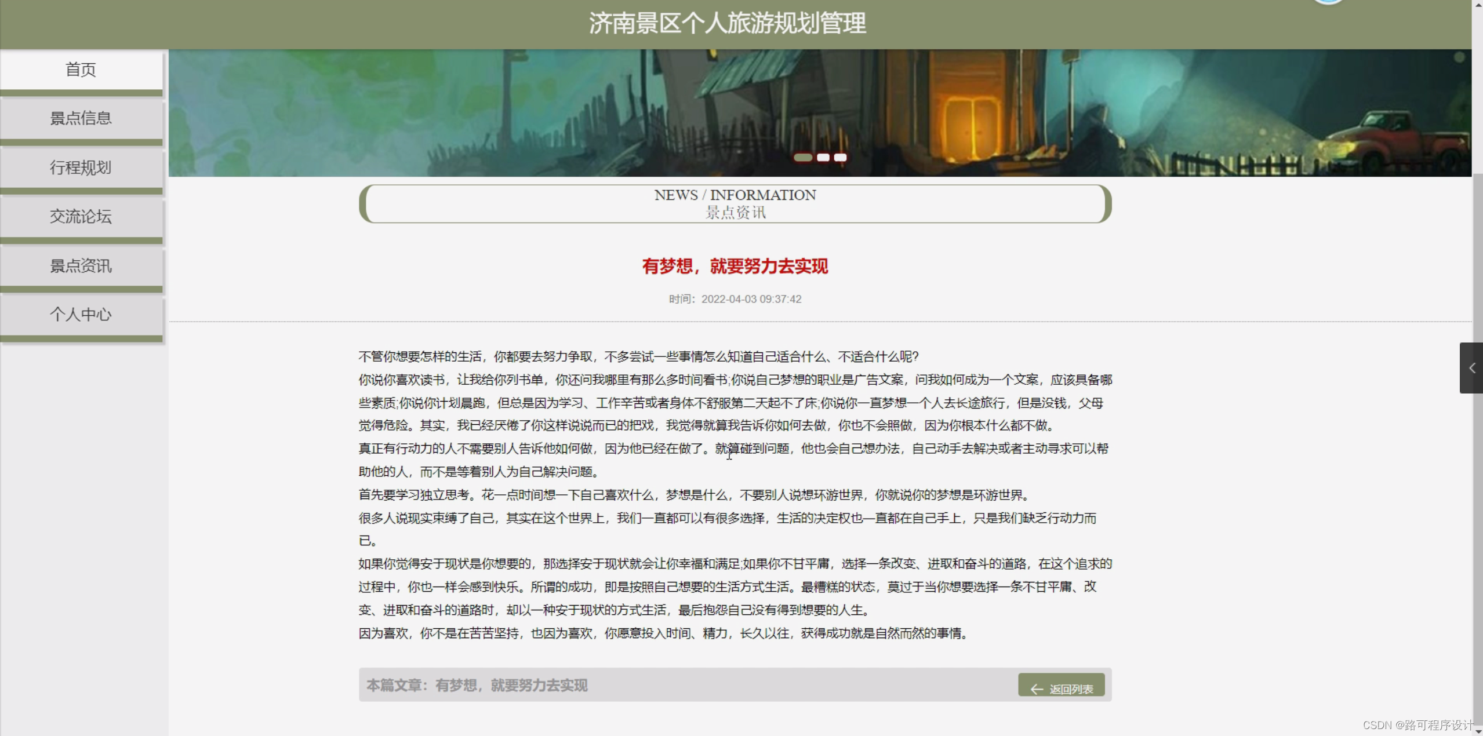
Task: Open the 首页 menu item
Action: coord(81,70)
